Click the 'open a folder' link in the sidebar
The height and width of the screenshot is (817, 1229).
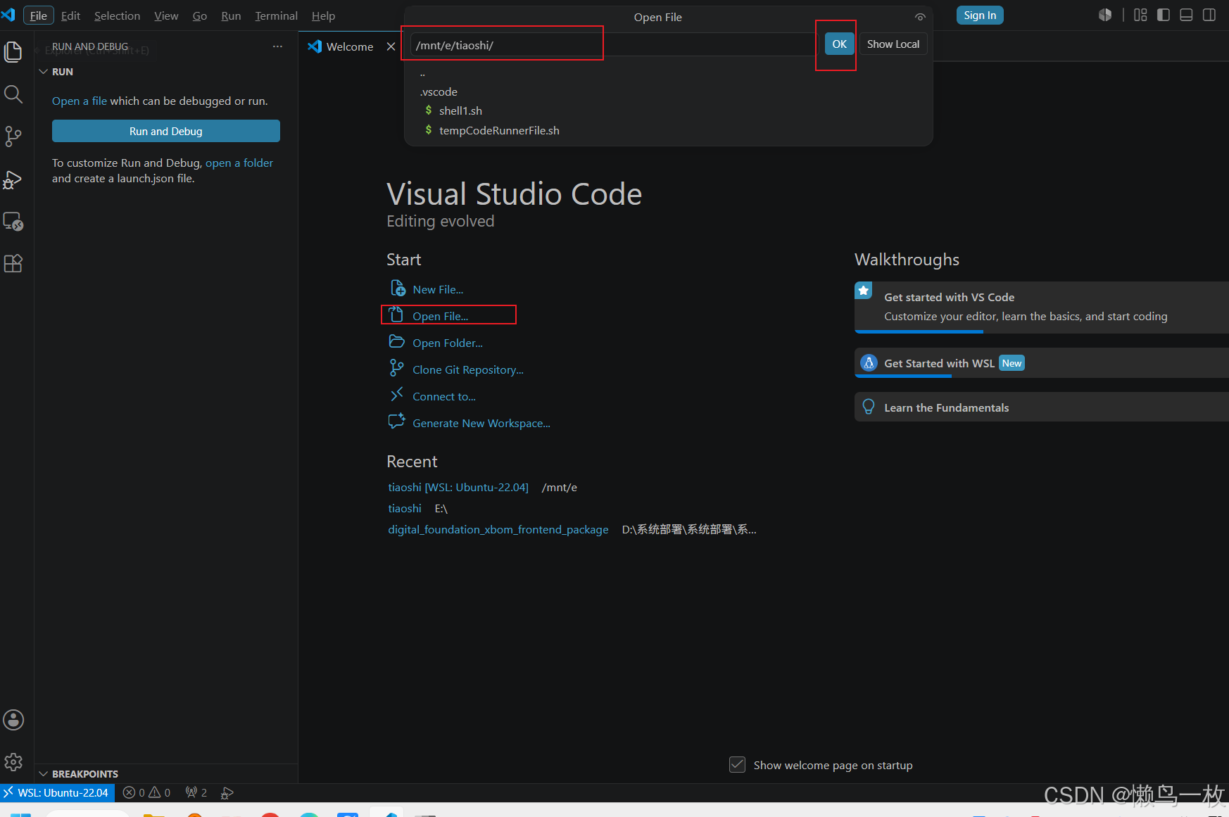pos(239,163)
